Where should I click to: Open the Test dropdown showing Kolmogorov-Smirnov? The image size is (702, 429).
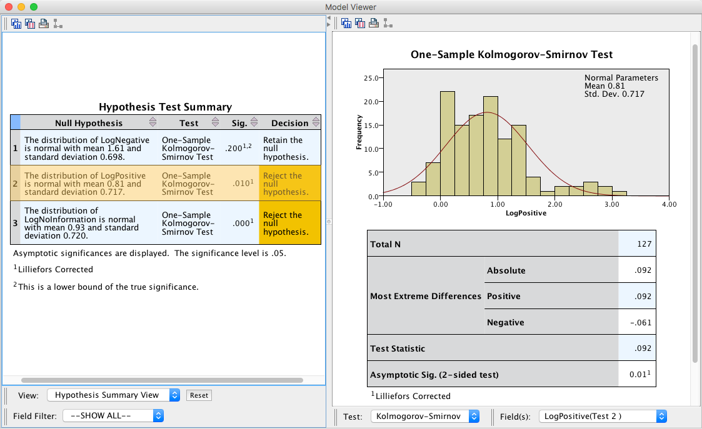click(x=425, y=416)
